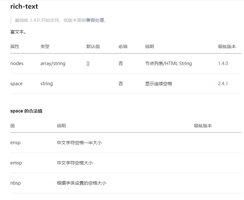Click the 节点列表/HTML String description
Viewport: 244px width, 200px height.
point(168,63)
